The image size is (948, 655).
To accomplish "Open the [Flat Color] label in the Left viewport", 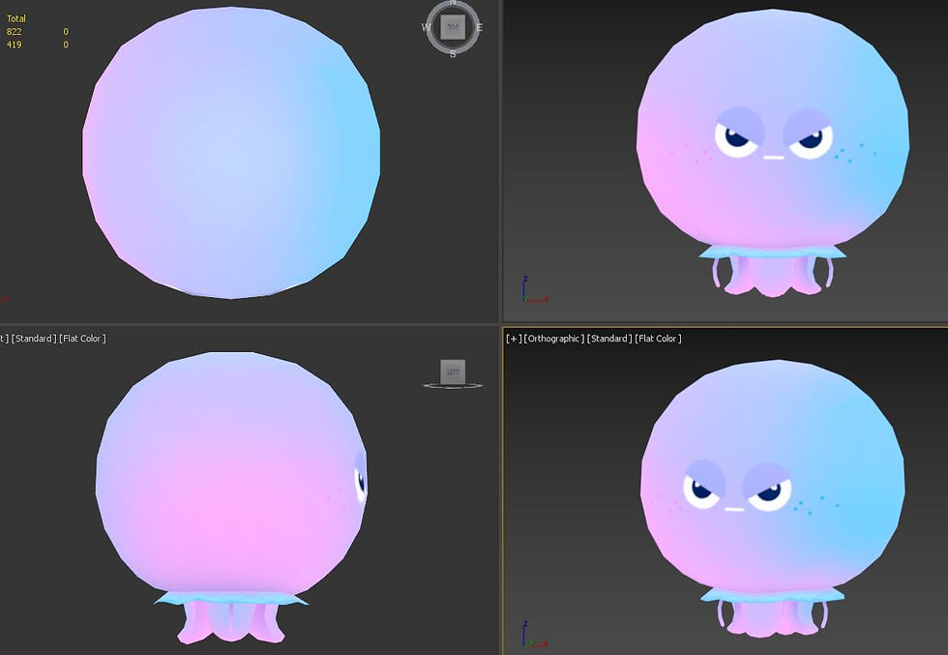I will point(82,338).
